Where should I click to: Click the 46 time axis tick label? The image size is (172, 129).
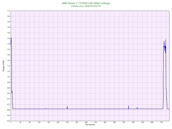tap(20, 122)
